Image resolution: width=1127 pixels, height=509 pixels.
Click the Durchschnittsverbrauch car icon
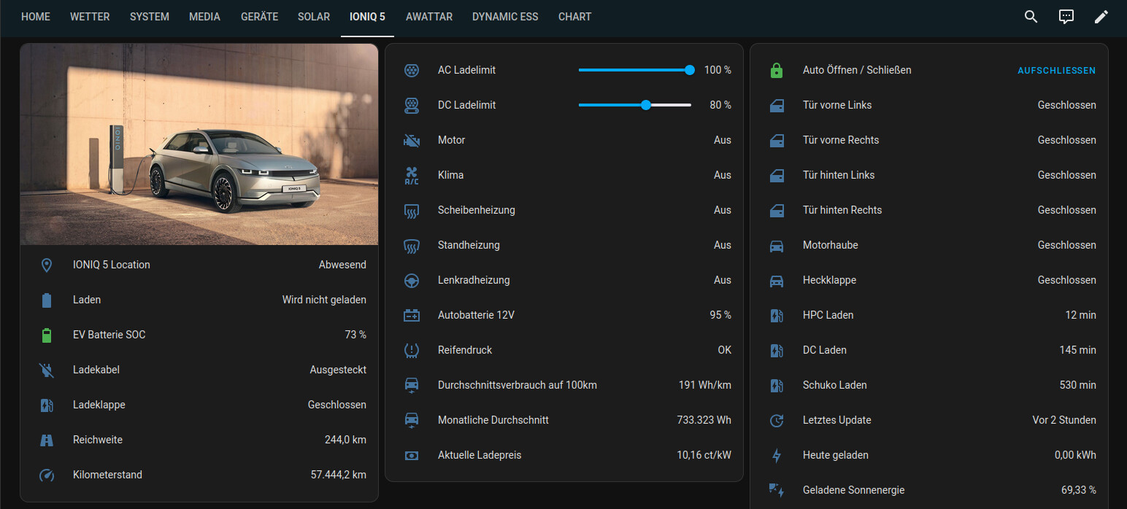click(412, 386)
